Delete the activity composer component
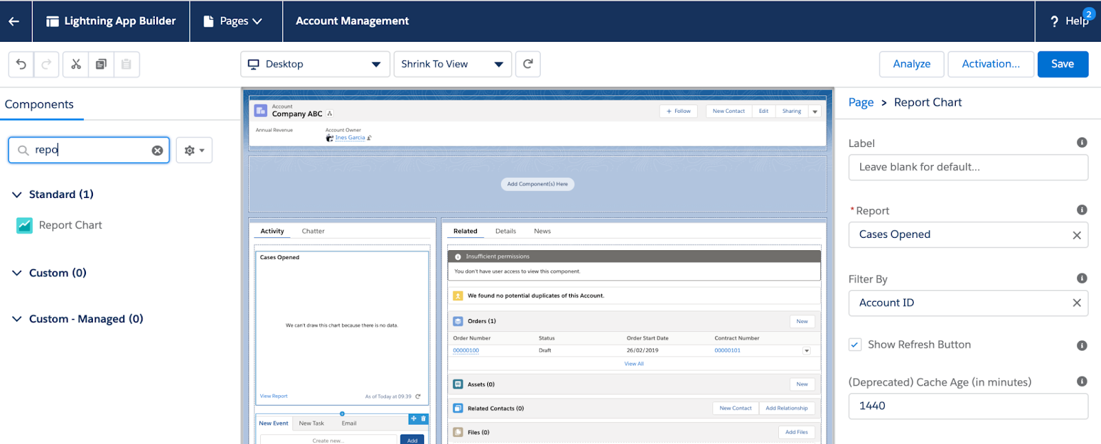This screenshot has height=444, width=1101. tap(423, 419)
